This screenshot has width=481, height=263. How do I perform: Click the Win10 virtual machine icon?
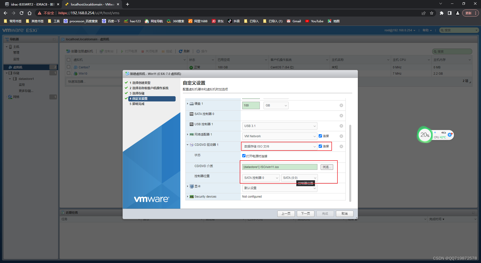point(76,74)
